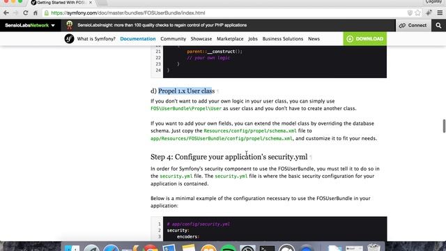
Task: Open the Chrome hamburger menu
Action: (440, 13)
